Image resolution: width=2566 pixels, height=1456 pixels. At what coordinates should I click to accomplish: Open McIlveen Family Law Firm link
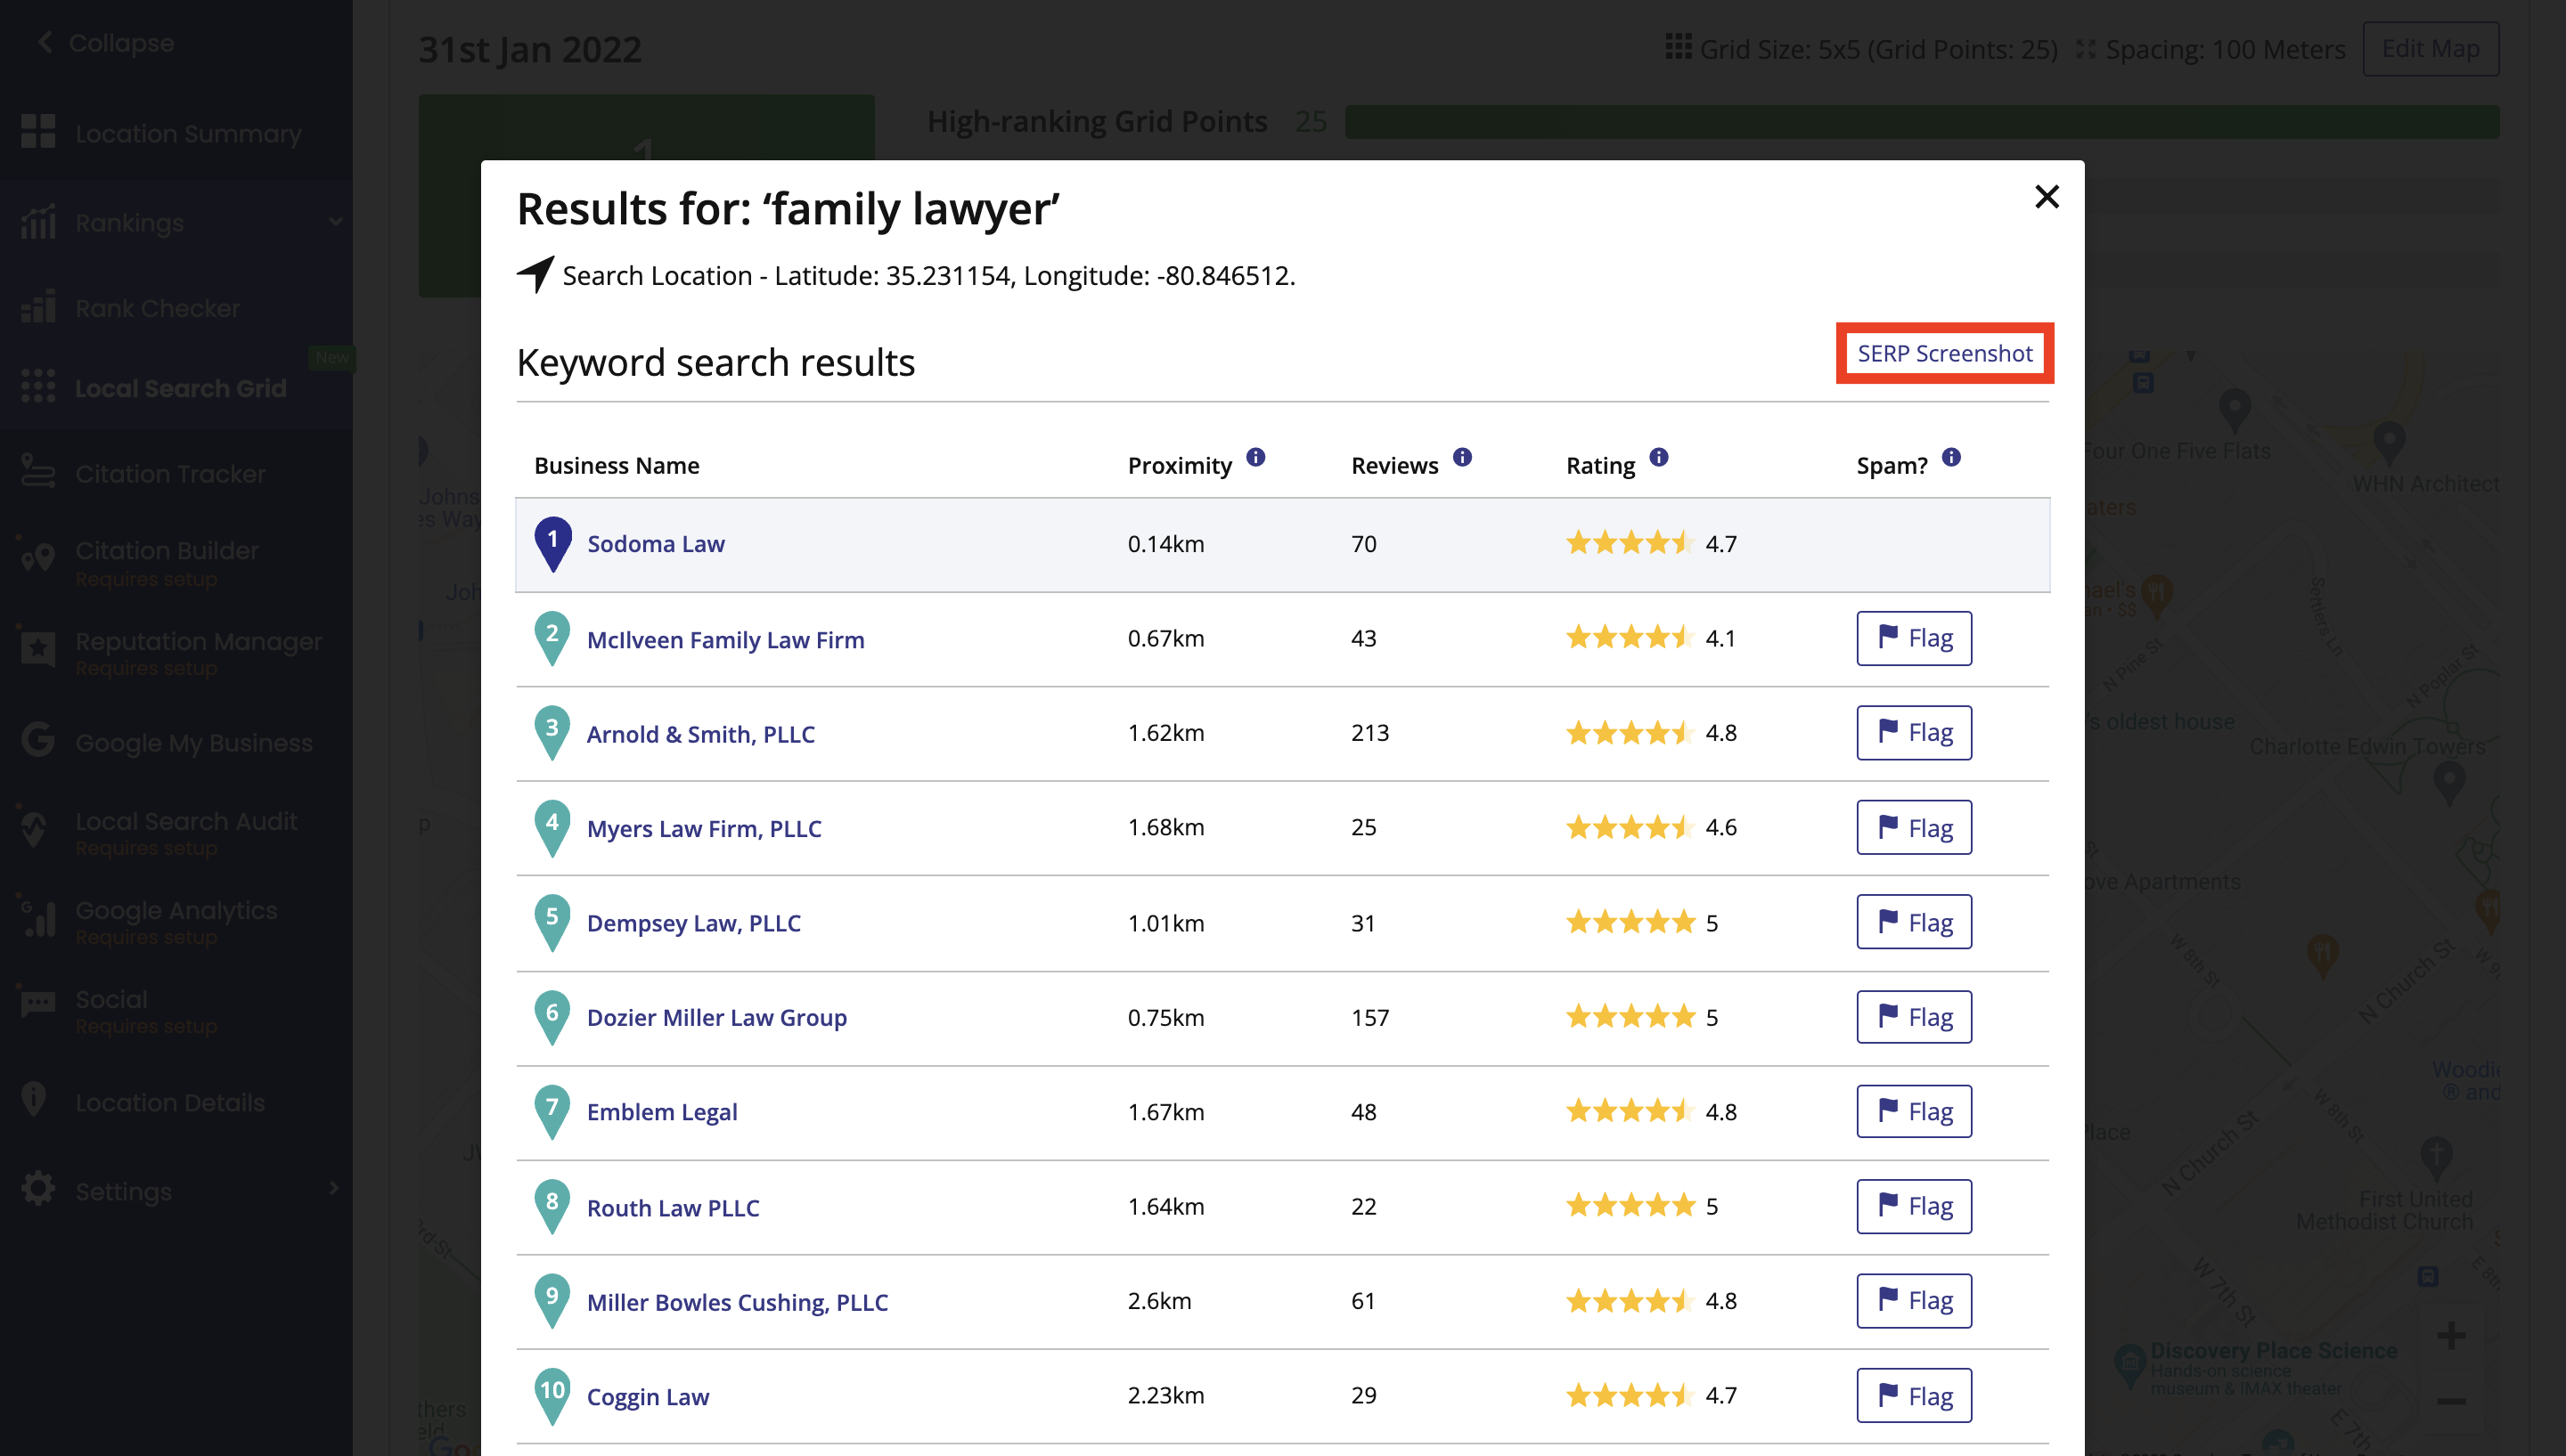(x=725, y=639)
